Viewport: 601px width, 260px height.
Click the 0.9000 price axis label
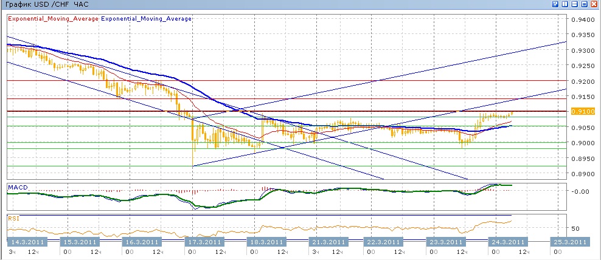click(x=583, y=143)
